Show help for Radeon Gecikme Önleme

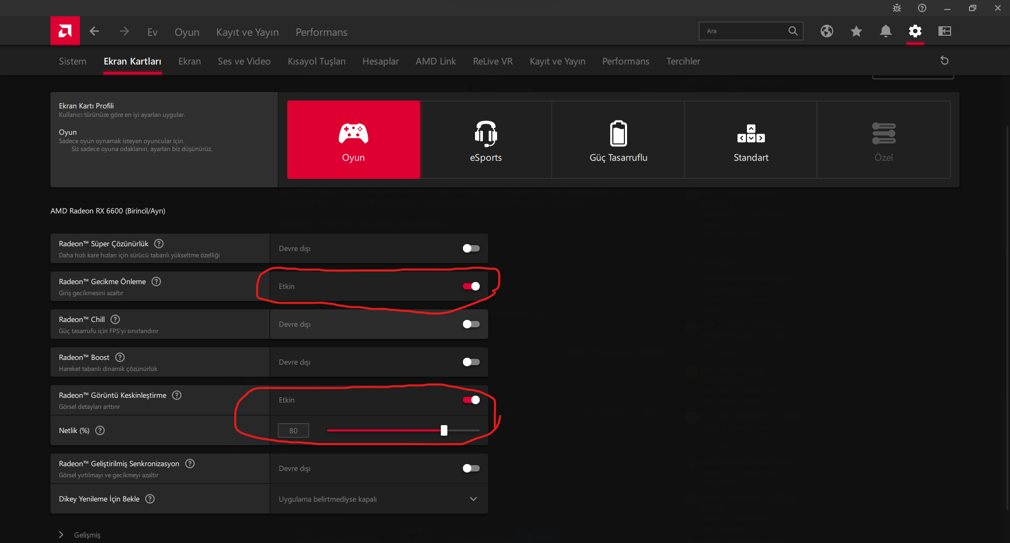156,281
